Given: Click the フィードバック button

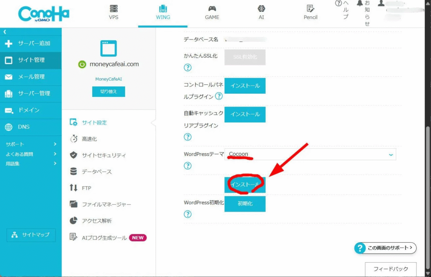Looking at the screenshot, I should [391, 269].
